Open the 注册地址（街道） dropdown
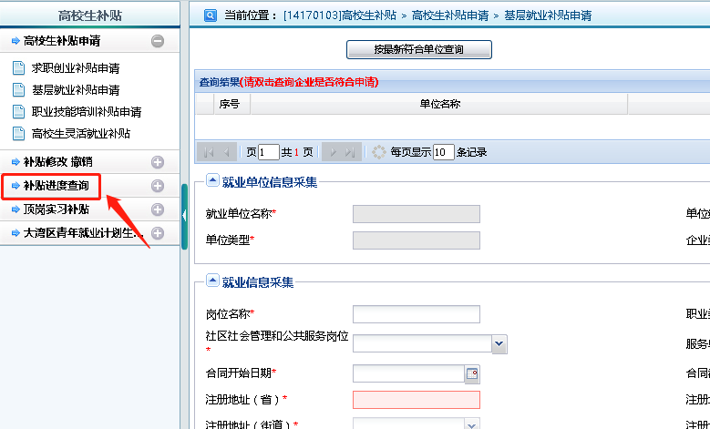The image size is (710, 429). point(471,424)
